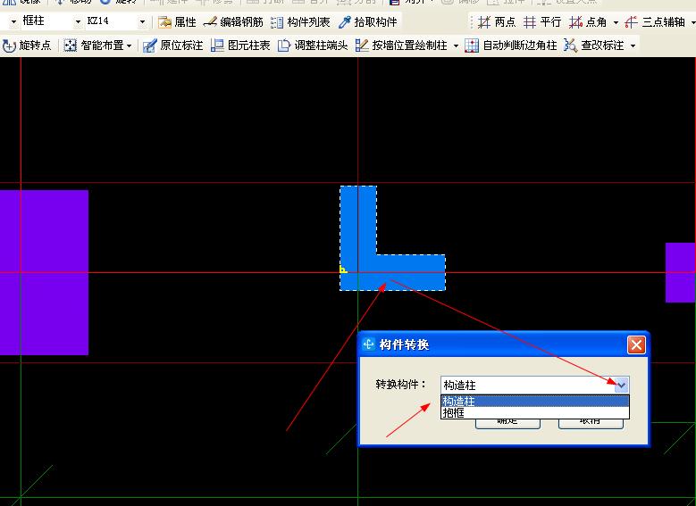The width and height of the screenshot is (696, 506).
Task: Choose 构造柱 in the dropdown list
Action: pos(535,402)
